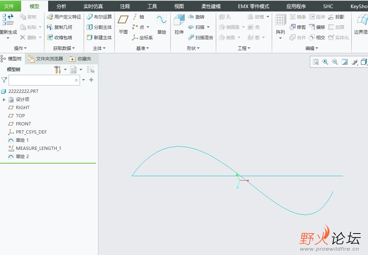Pick the 旋转 (Revolve) tool
Viewport: 368px width, 255px height.
[196, 17]
